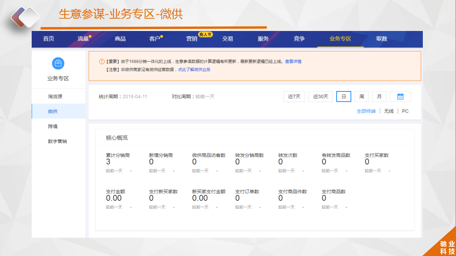456x256 pixels.
Task: Click the value 3 under 累计分销商
Action: tap(108, 162)
